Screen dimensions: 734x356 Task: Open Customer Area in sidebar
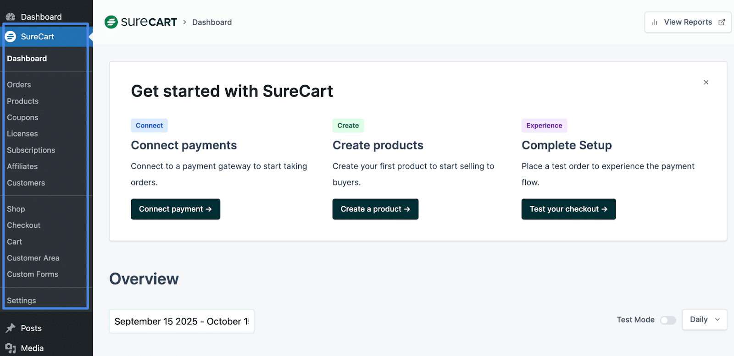pos(33,258)
